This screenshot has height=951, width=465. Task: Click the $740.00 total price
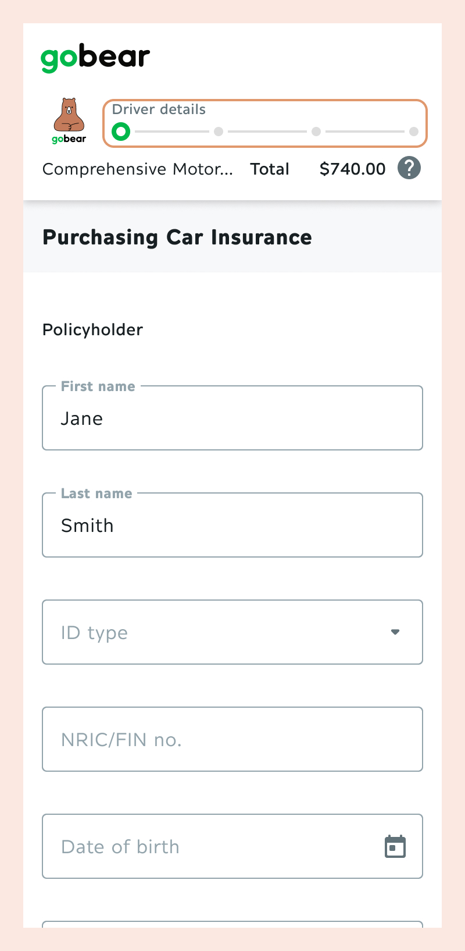click(x=352, y=169)
